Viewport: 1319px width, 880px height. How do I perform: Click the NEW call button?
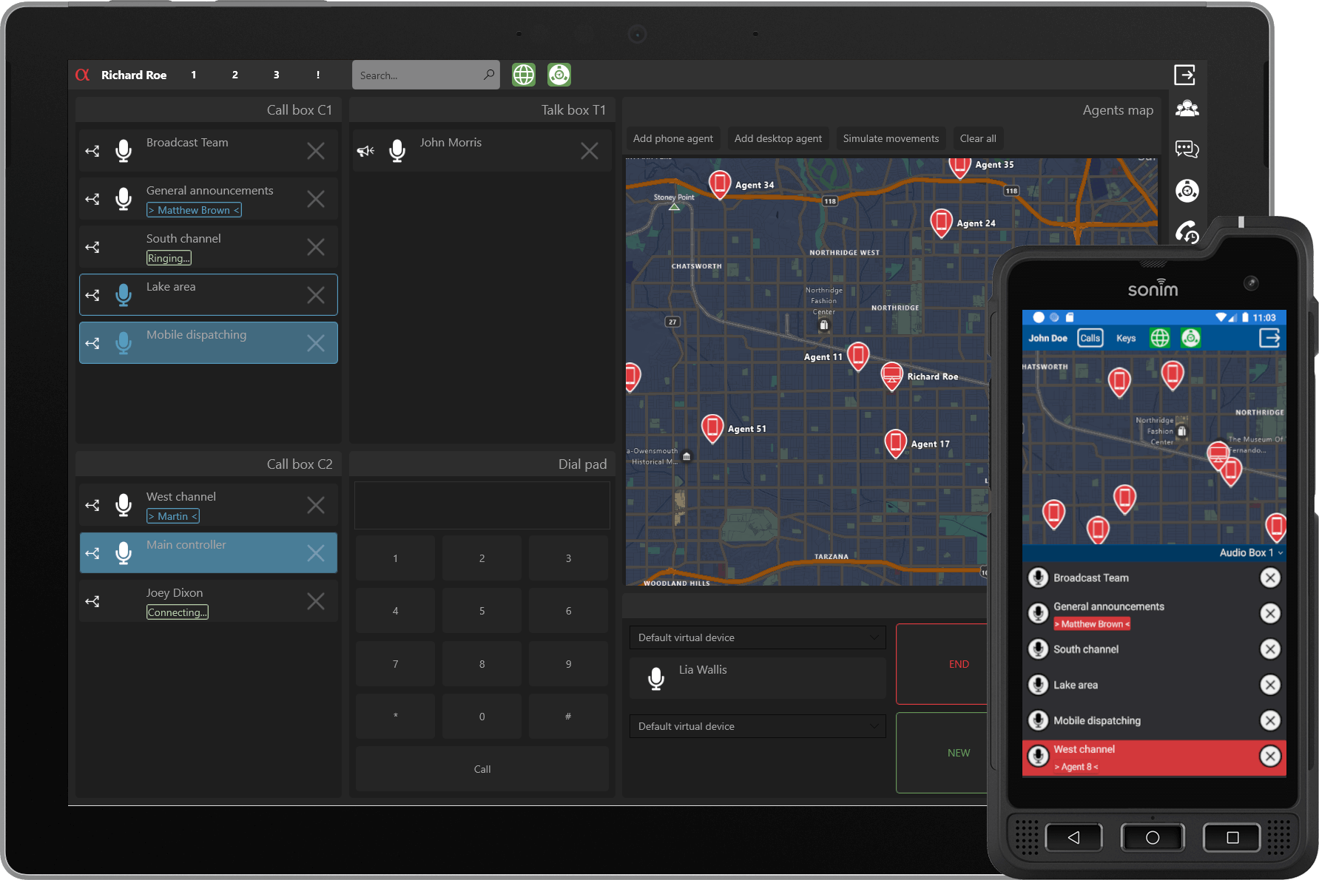coord(942,753)
